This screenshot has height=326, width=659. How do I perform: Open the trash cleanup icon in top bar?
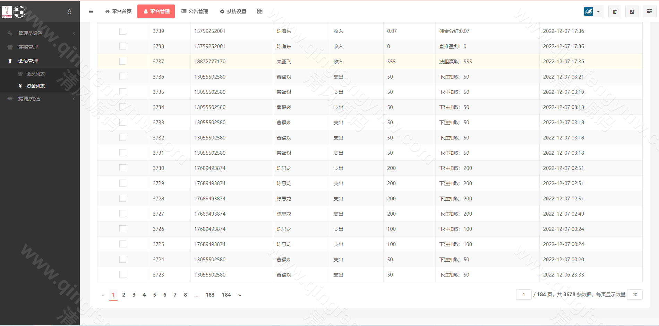click(x=614, y=11)
